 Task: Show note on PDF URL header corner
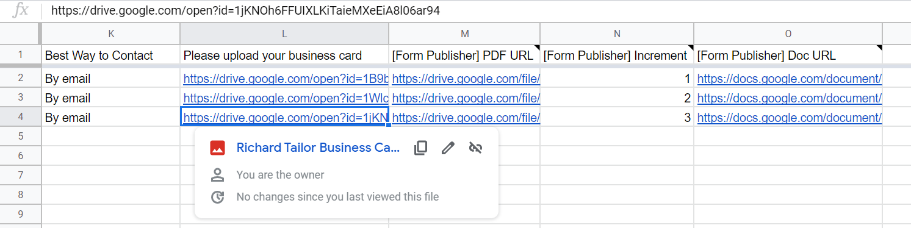pos(536,48)
